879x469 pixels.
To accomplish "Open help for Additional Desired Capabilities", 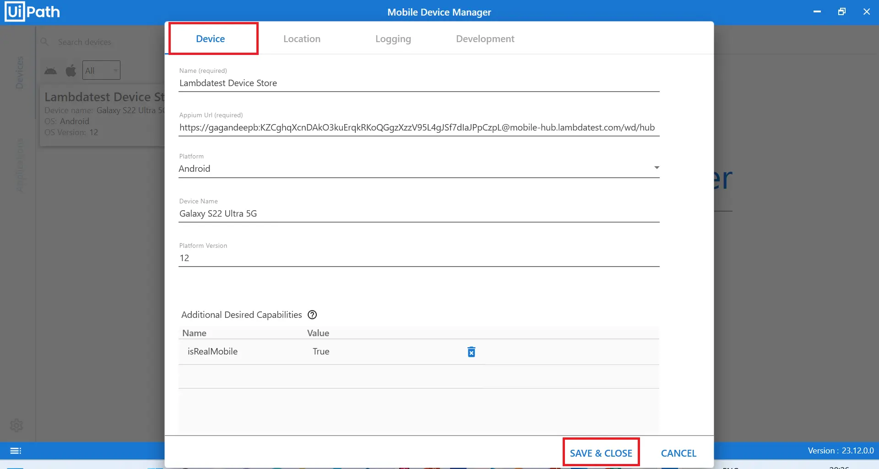I will pos(312,315).
